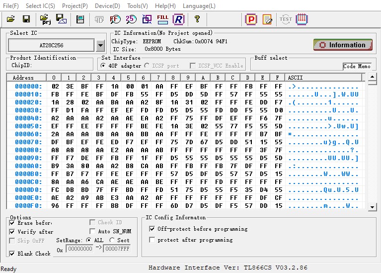This screenshot has height=273, width=381.
Task: Toggle Off-protect before programming checkbox
Action: click(152, 229)
